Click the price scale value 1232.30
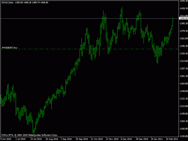This screenshot has width=188, height=141. click(x=184, y=99)
